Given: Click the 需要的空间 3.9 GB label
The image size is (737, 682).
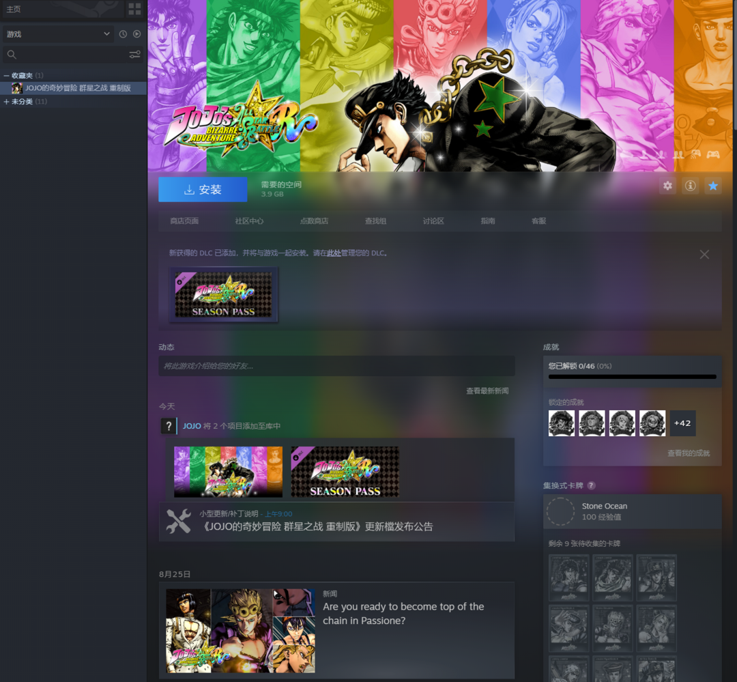Looking at the screenshot, I should 281,189.
